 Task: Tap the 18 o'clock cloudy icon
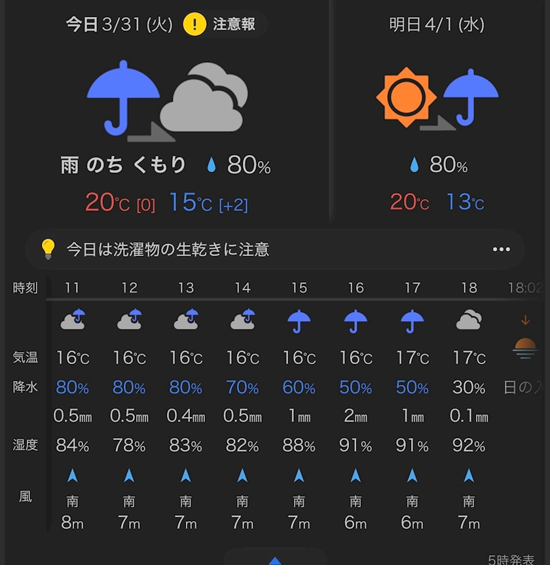[x=469, y=320]
